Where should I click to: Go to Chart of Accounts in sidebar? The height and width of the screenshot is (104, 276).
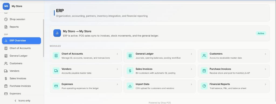click(x=22, y=48)
